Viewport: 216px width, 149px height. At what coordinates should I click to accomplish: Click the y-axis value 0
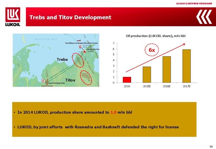[x=114, y=83]
